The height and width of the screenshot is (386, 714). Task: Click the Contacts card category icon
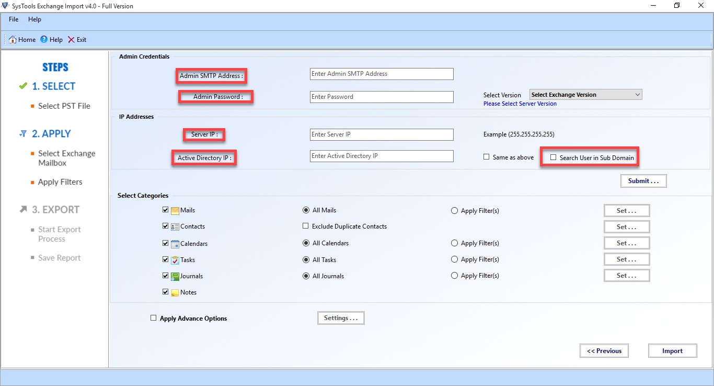(175, 226)
